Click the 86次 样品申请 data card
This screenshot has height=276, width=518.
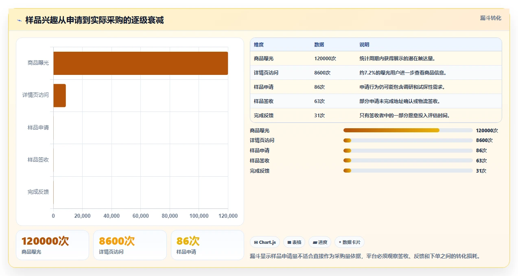[x=208, y=245]
